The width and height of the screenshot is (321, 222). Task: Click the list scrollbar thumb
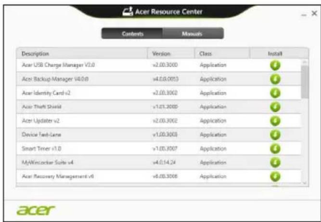point(305,82)
